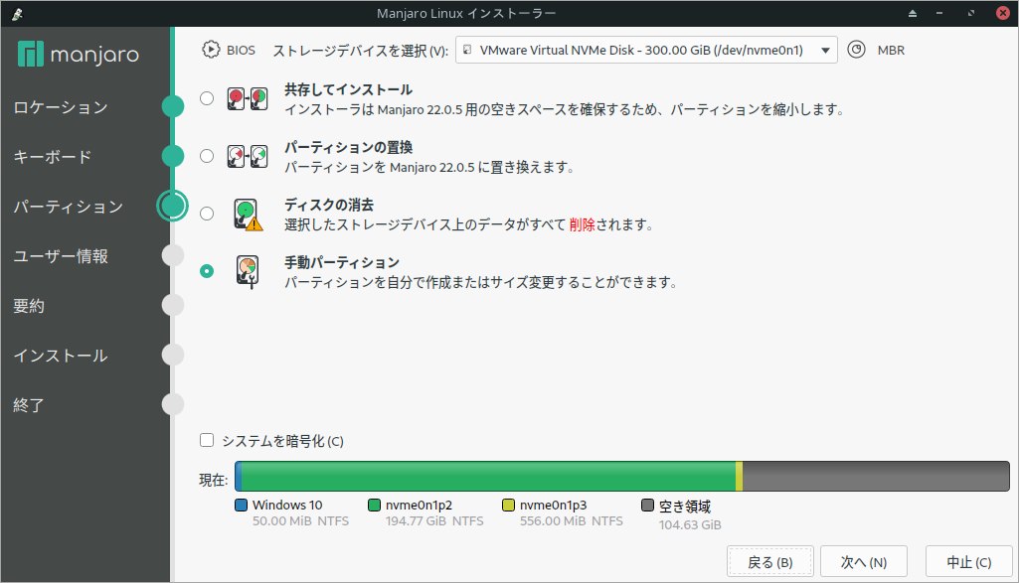Select the ディスクの消去 radio option

(x=206, y=212)
